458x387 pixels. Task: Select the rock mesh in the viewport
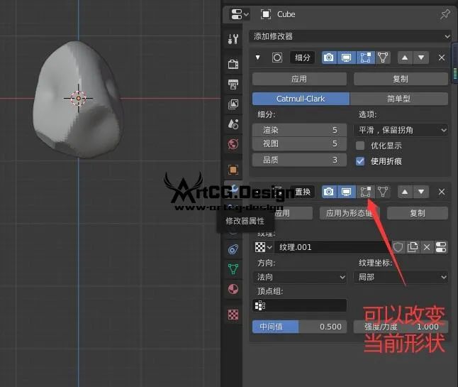click(x=77, y=99)
